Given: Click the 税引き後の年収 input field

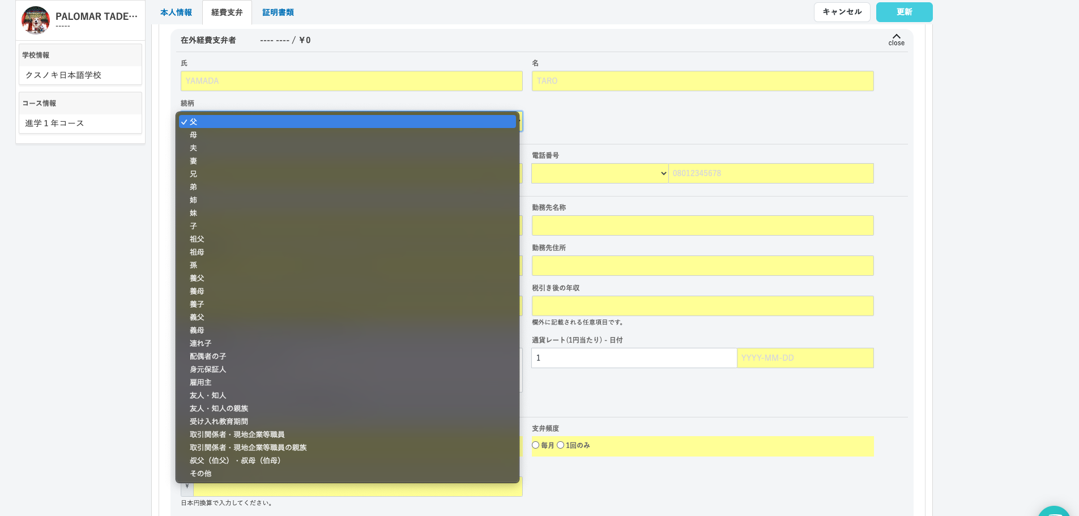Looking at the screenshot, I should tap(702, 306).
